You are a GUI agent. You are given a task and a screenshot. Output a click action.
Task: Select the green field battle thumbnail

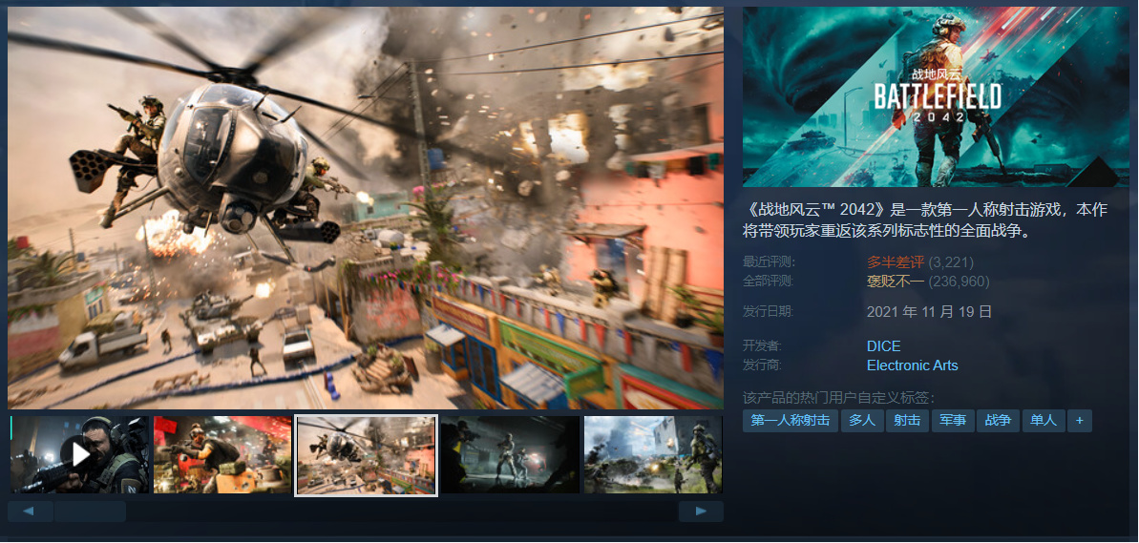click(x=653, y=454)
